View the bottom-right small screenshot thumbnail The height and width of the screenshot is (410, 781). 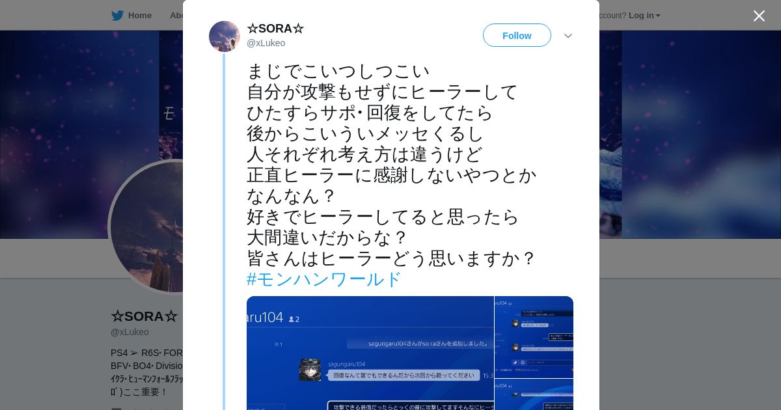534,394
